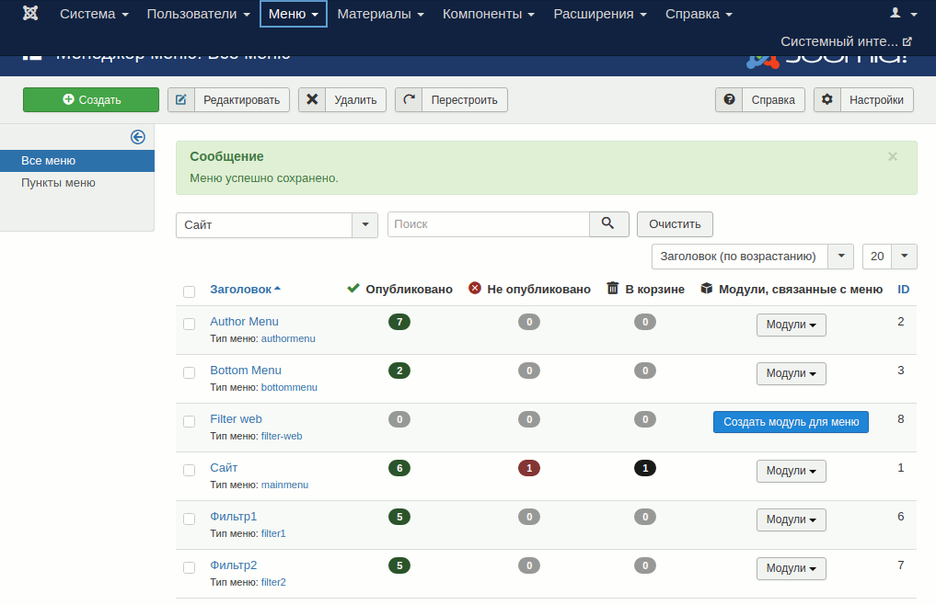Open the sort order dropdown Заголовок (по возрастанию)
The height and width of the screenshot is (605, 936).
point(840,257)
